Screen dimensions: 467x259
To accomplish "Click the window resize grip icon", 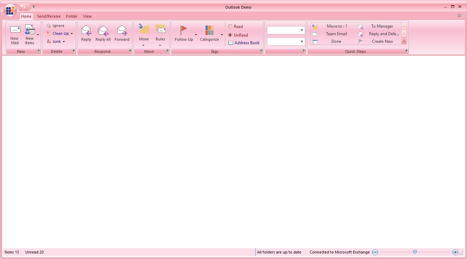I will coord(461,253).
